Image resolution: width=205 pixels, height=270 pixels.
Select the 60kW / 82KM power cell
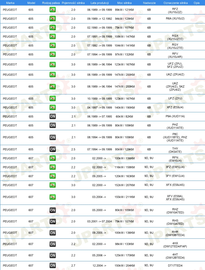pyautogui.click(x=125, y=116)
